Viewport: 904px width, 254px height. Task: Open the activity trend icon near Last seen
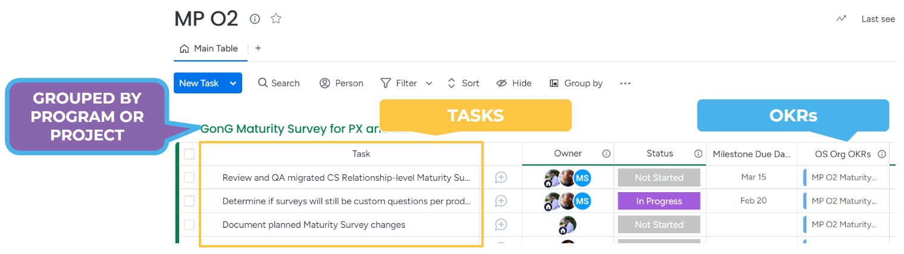click(841, 19)
